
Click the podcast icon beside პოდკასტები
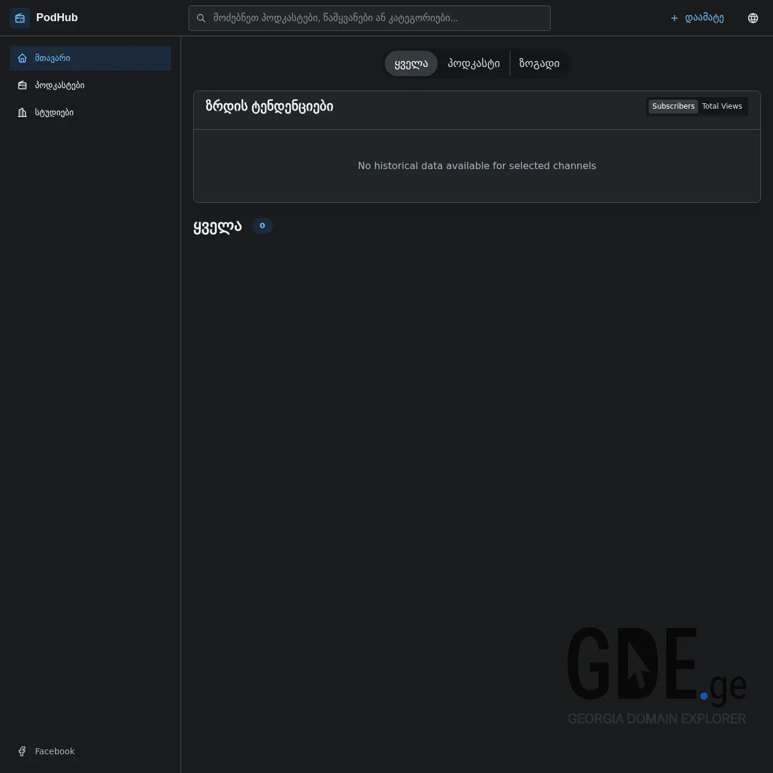[x=22, y=85]
